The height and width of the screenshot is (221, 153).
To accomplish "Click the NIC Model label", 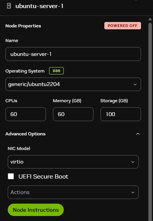I will point(19,148).
